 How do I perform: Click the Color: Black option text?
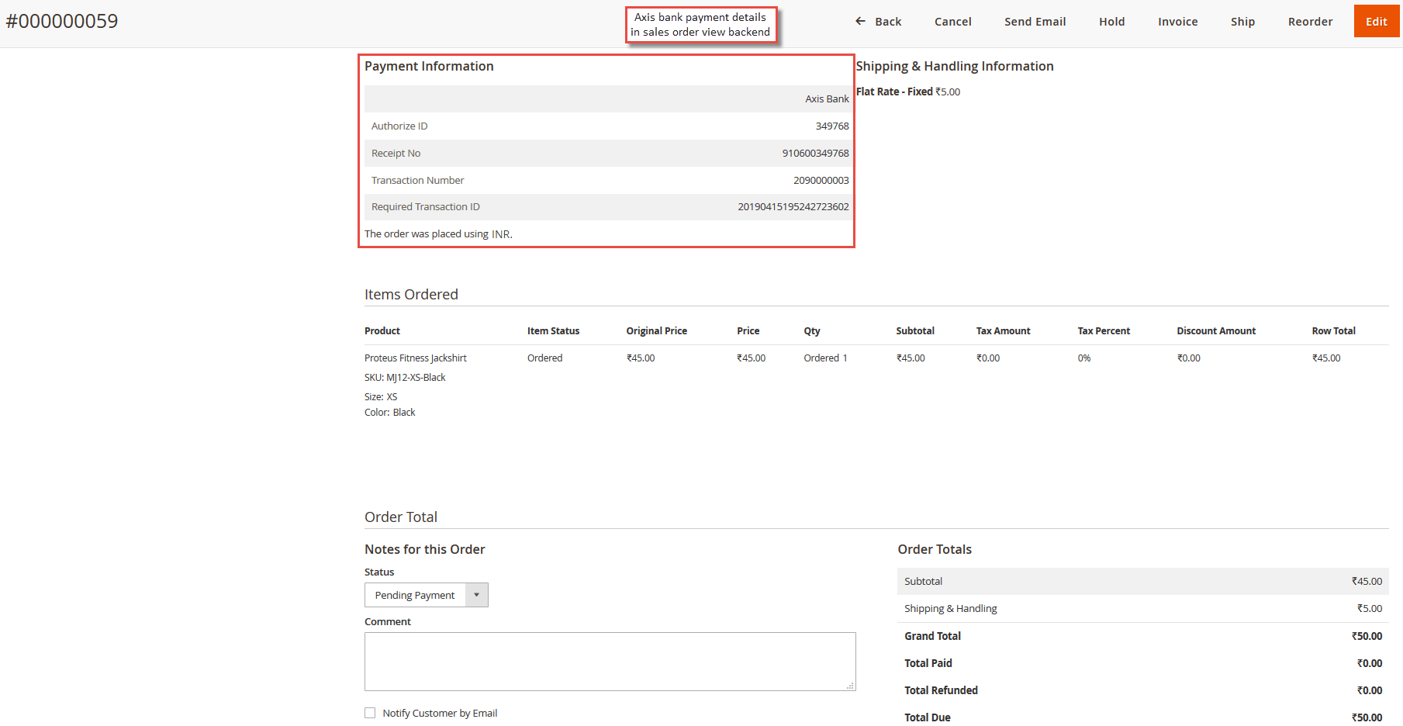[x=390, y=412]
